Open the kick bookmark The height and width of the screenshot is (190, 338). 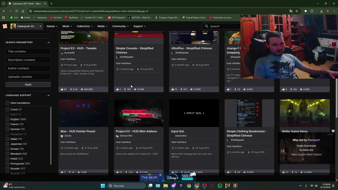(14, 18)
